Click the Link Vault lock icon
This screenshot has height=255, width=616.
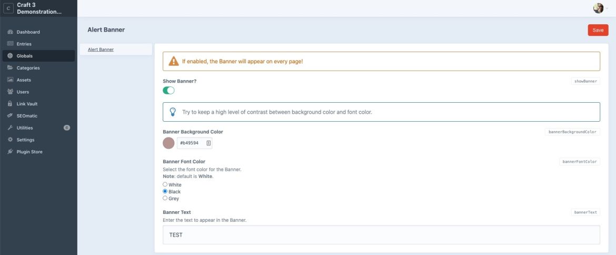point(10,104)
